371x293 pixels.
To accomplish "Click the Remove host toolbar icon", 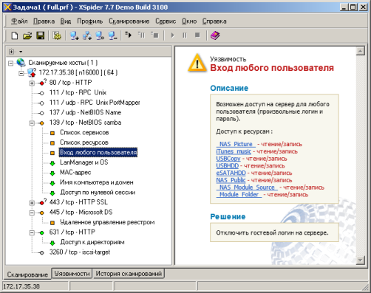I will pos(112,35).
